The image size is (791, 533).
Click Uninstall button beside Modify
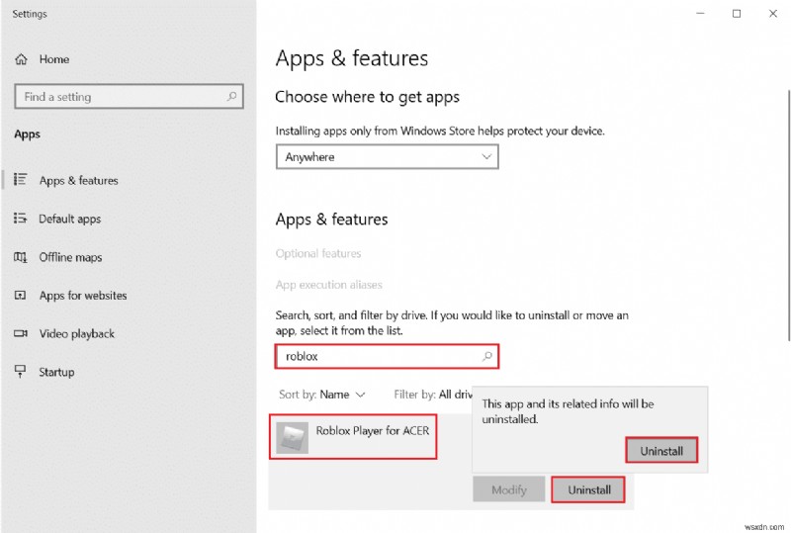pos(588,489)
